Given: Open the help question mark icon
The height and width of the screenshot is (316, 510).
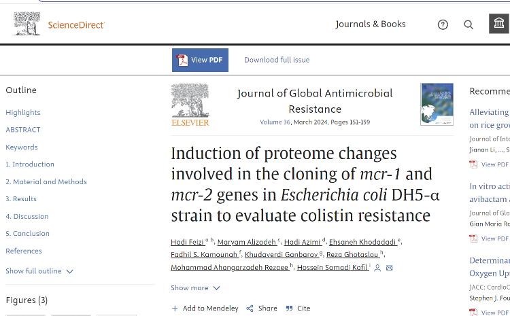Looking at the screenshot, I should (443, 24).
